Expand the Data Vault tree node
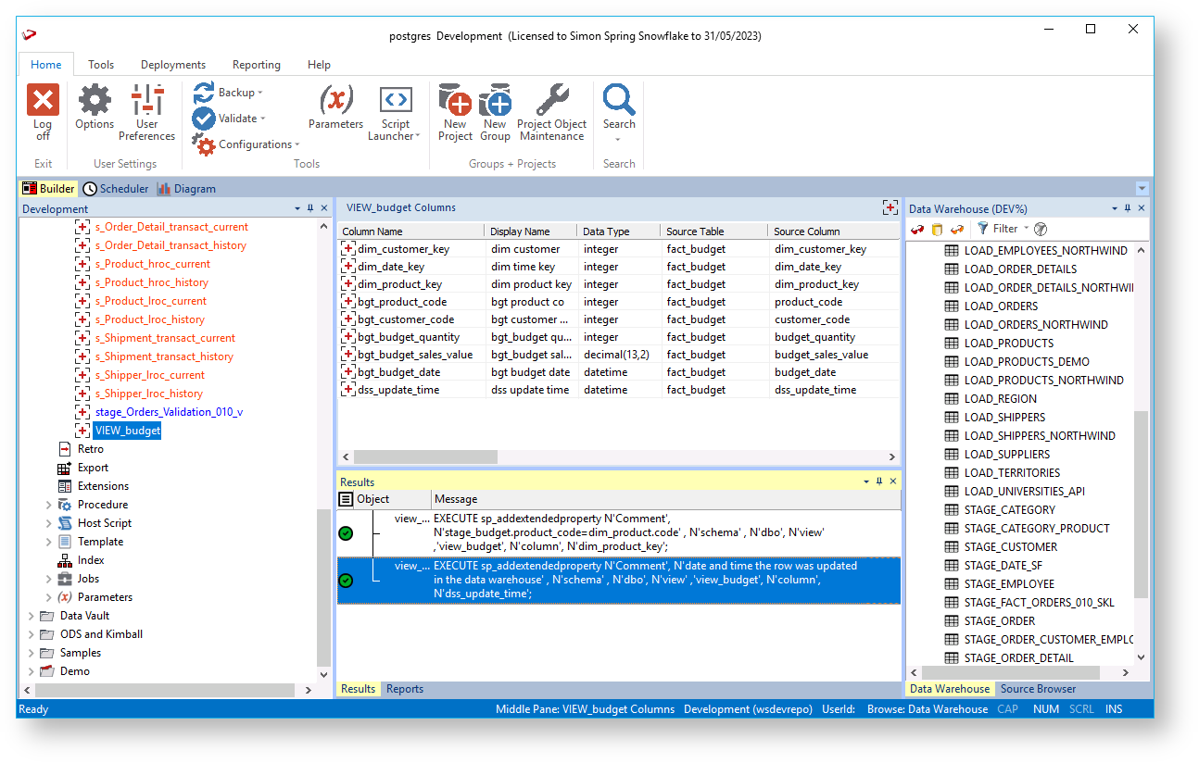The width and height of the screenshot is (1199, 763). point(32,616)
